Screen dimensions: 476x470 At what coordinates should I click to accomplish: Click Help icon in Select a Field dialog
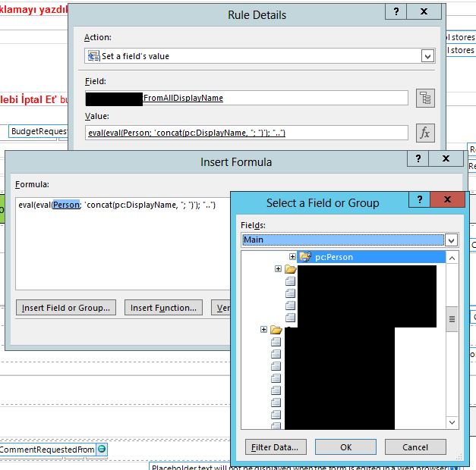tap(418, 201)
